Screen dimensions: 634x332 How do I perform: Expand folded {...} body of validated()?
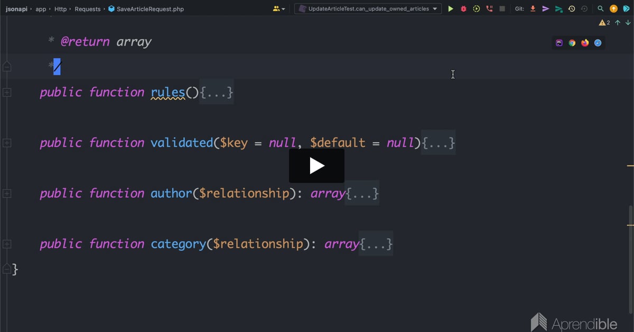(439, 143)
